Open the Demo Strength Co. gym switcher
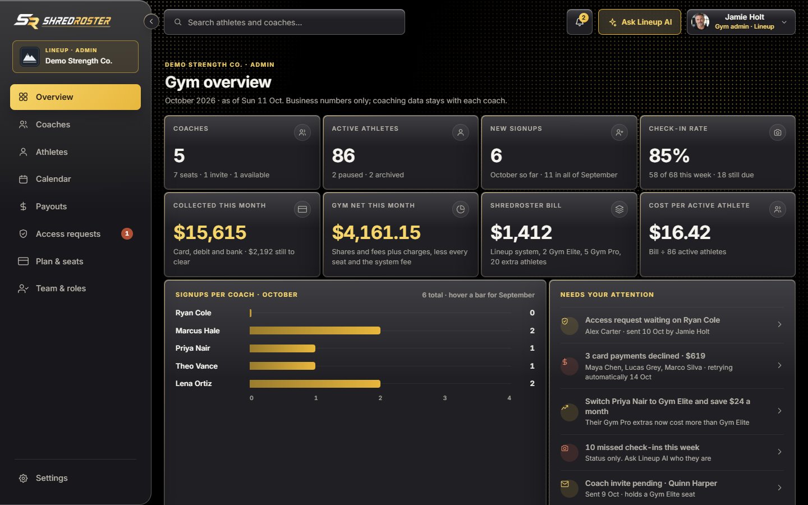808x505 pixels. point(75,57)
